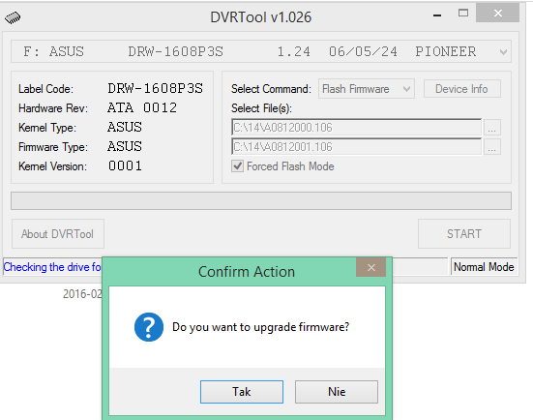The width and height of the screenshot is (533, 420).
Task: Click the Label Code value DRW-1608P3S
Action: (156, 88)
